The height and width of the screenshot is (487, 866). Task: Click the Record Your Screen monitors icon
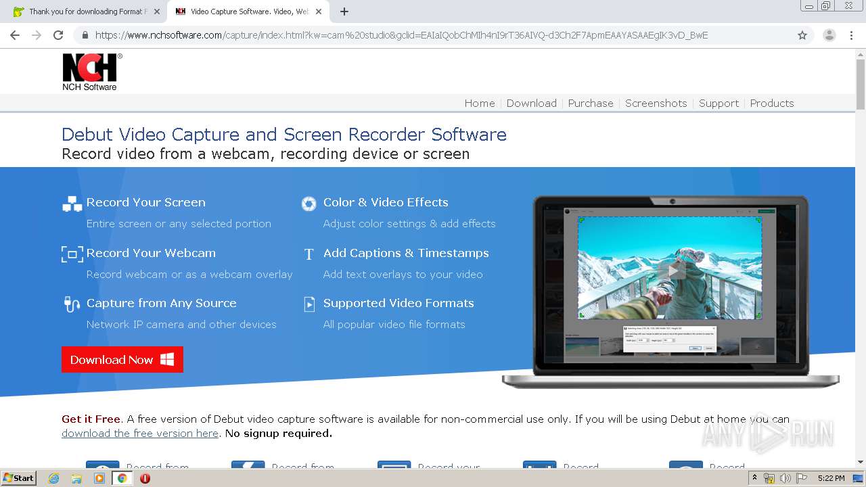coord(72,204)
